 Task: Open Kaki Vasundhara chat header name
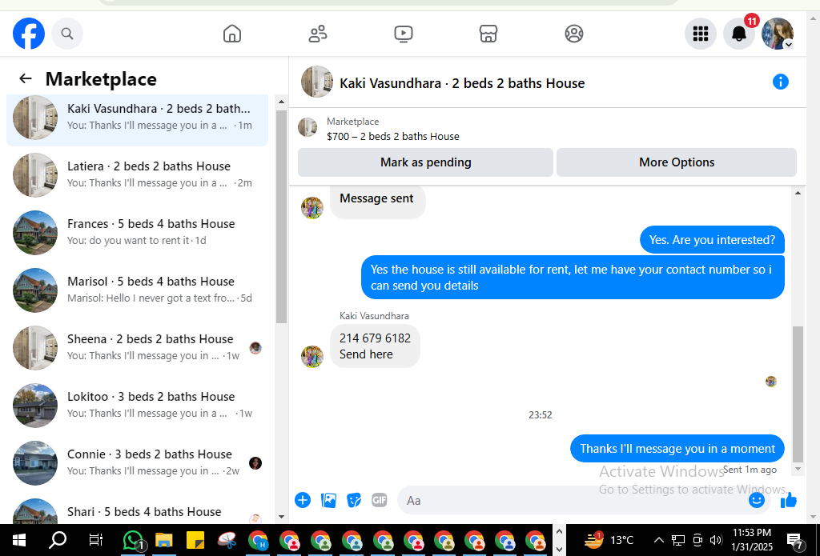pyautogui.click(x=462, y=84)
